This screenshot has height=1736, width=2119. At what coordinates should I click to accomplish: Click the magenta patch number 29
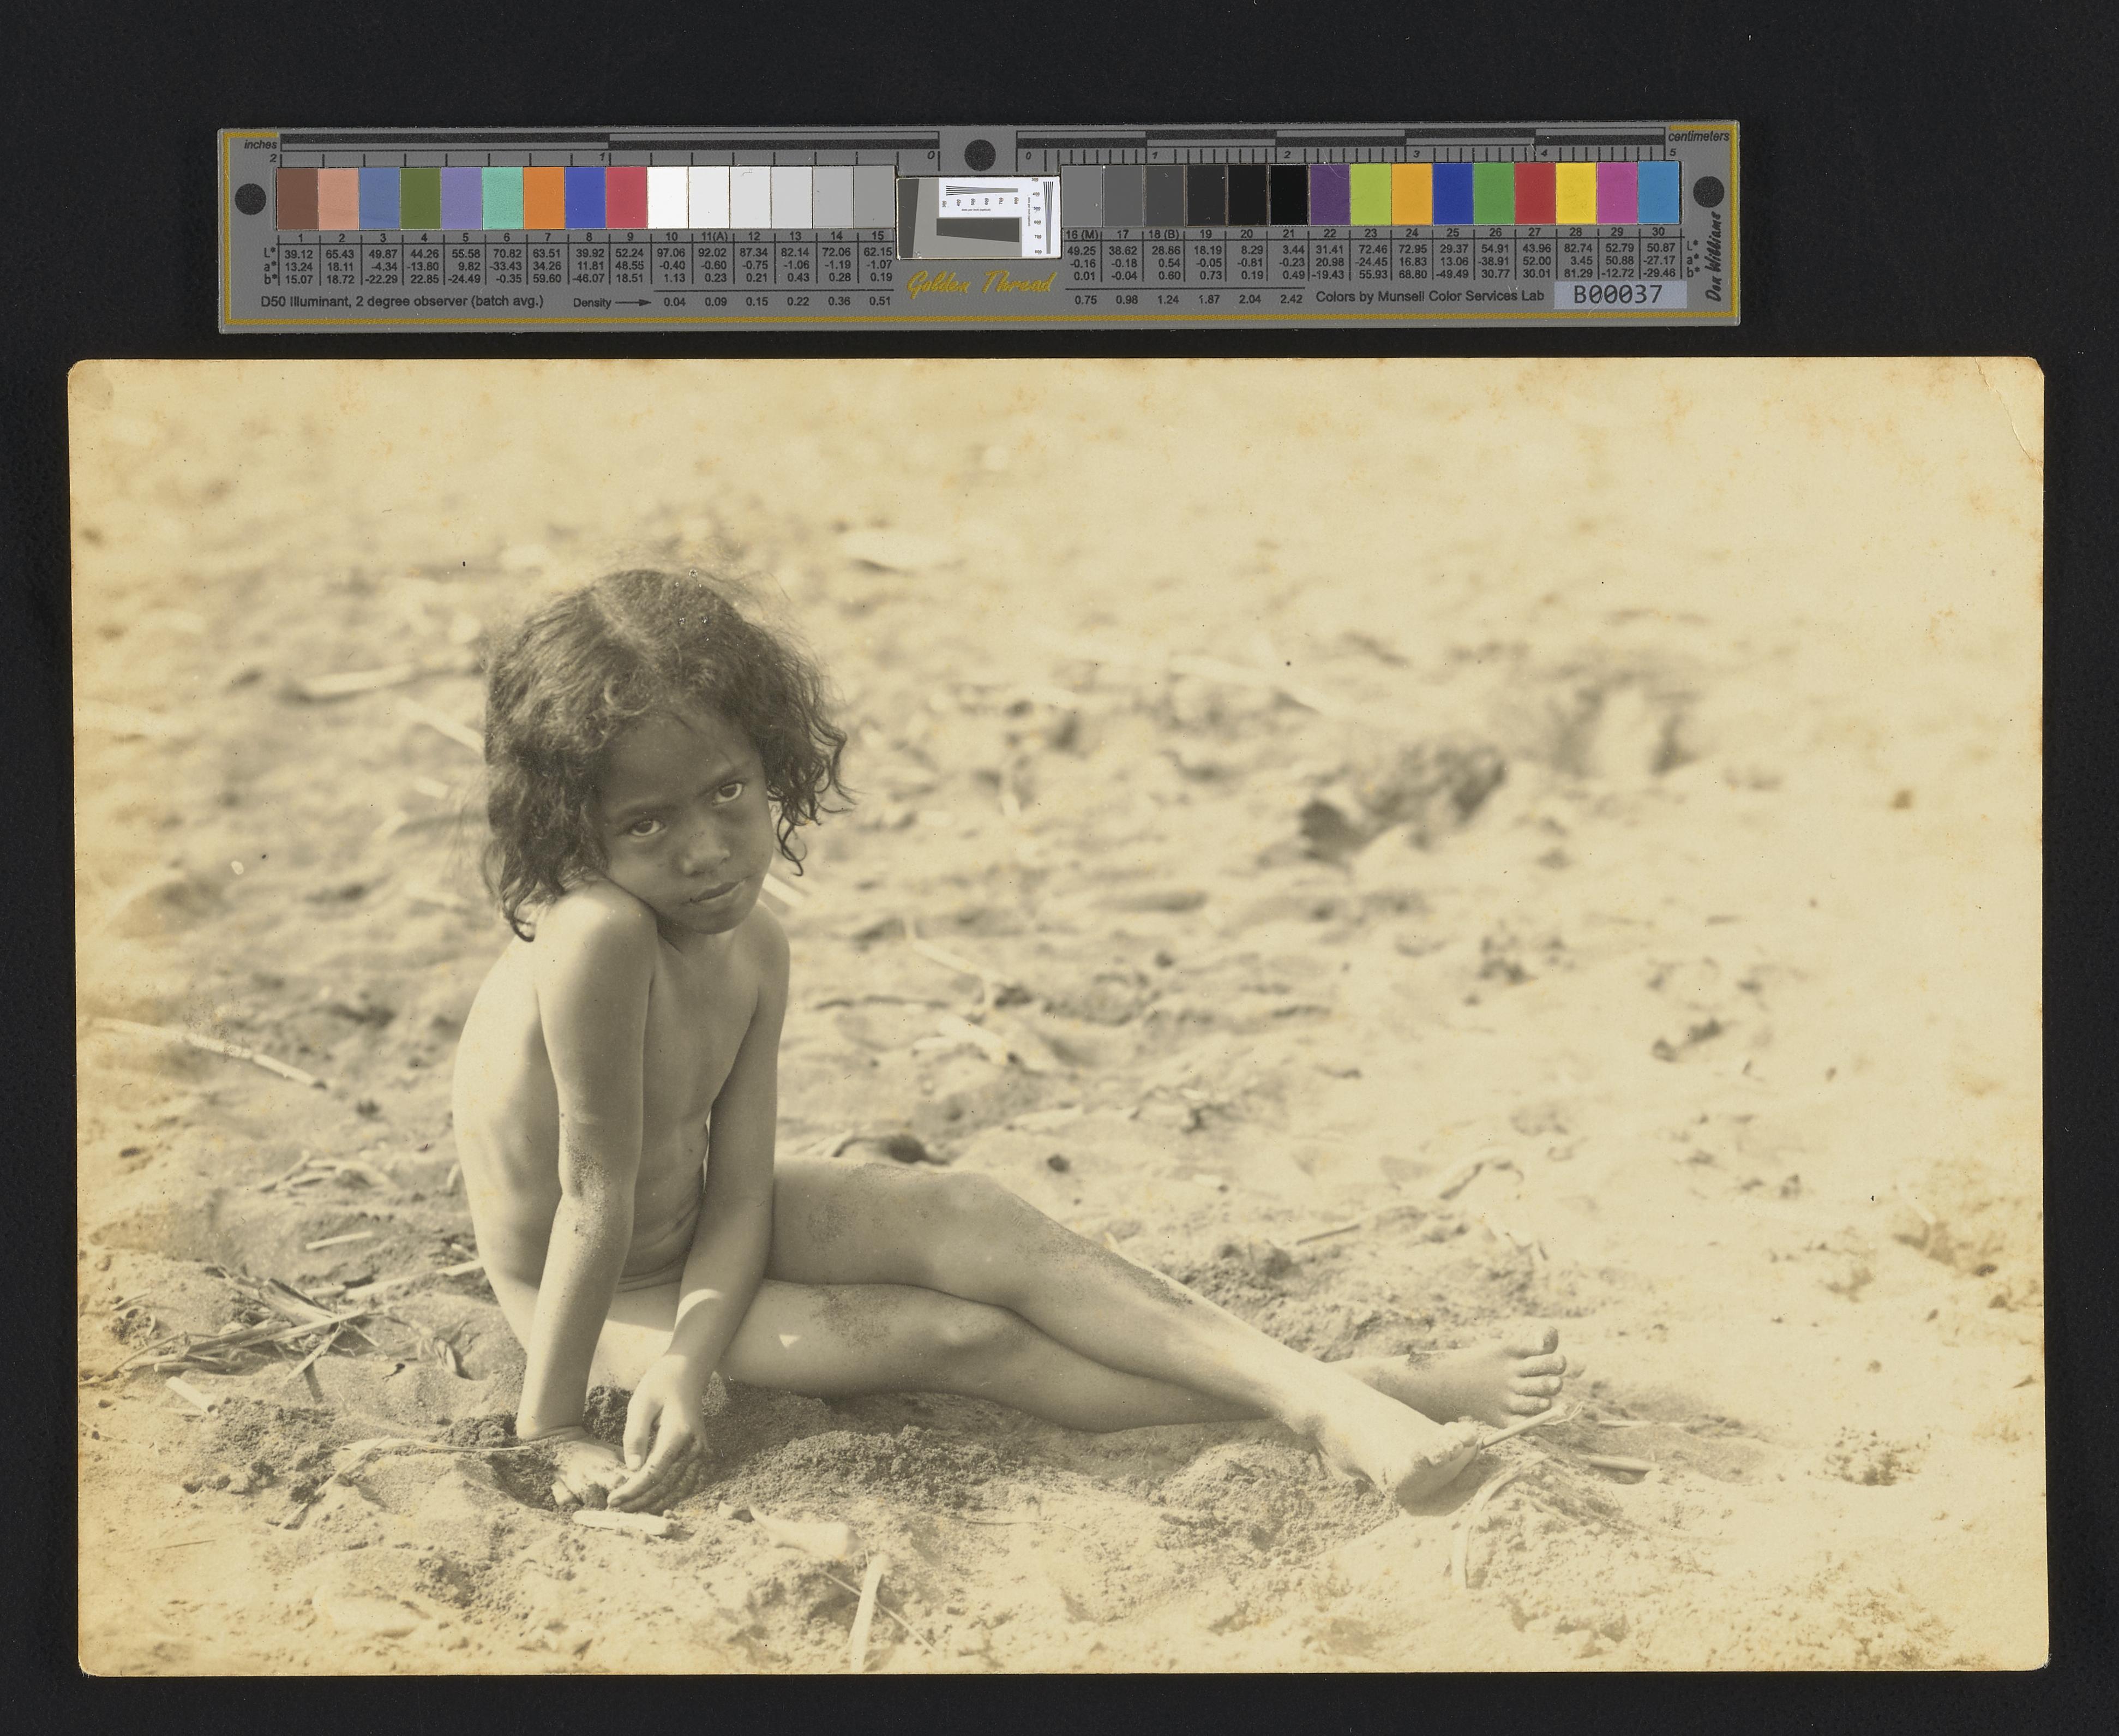pyautogui.click(x=1616, y=193)
